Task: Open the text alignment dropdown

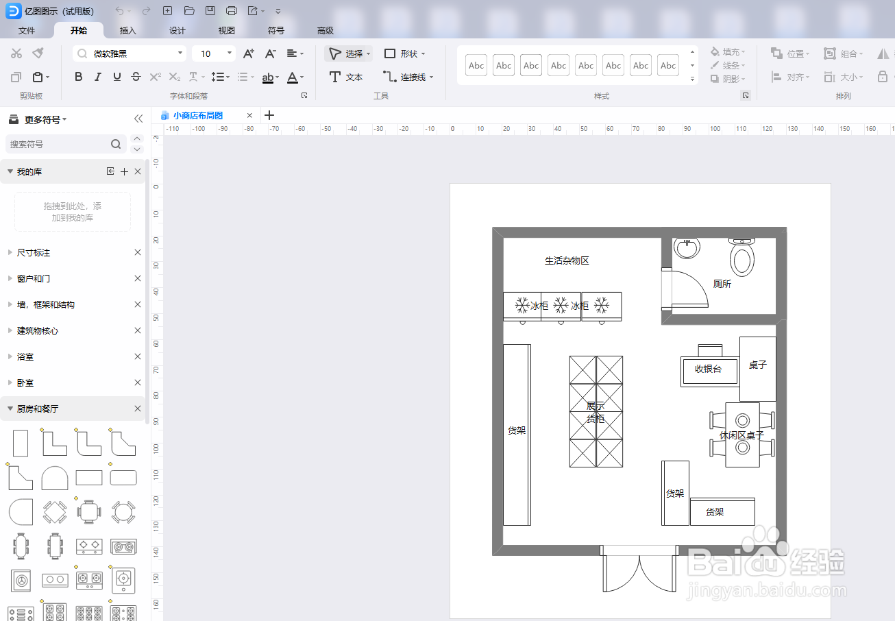Action: tap(295, 53)
